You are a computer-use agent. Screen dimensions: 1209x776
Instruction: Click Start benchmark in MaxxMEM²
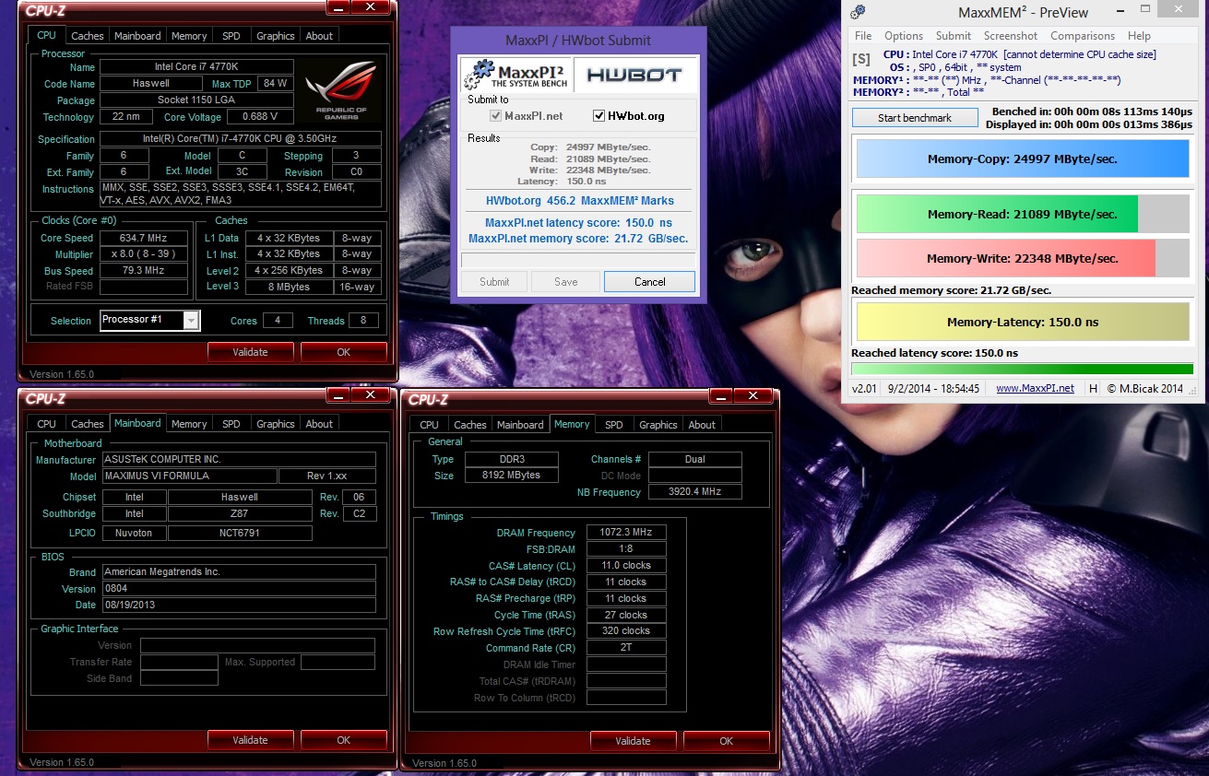click(x=915, y=118)
